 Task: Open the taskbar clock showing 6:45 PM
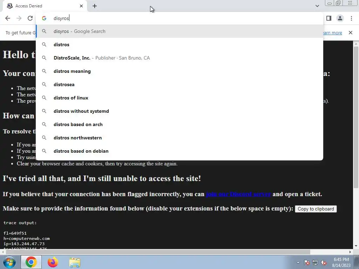341,262
